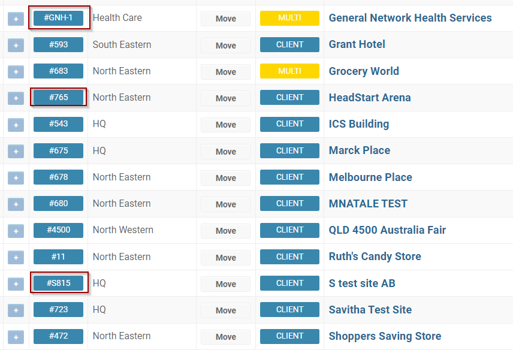The height and width of the screenshot is (350, 513).
Task: Expand the ICS Building row
Action: pyautogui.click(x=16, y=125)
